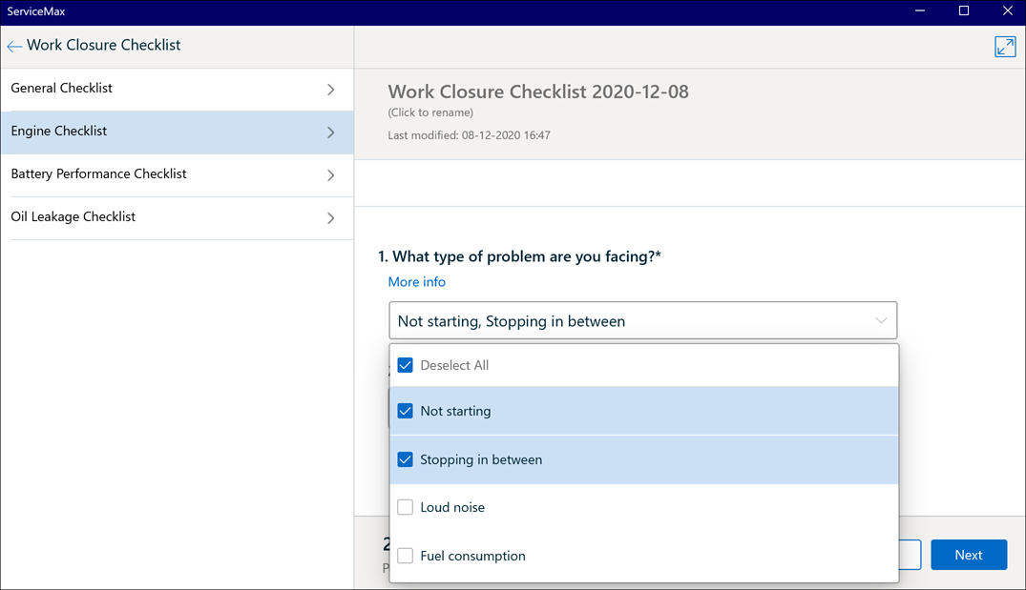
Task: Collapse the problem type dropdown arrow
Action: pos(881,321)
